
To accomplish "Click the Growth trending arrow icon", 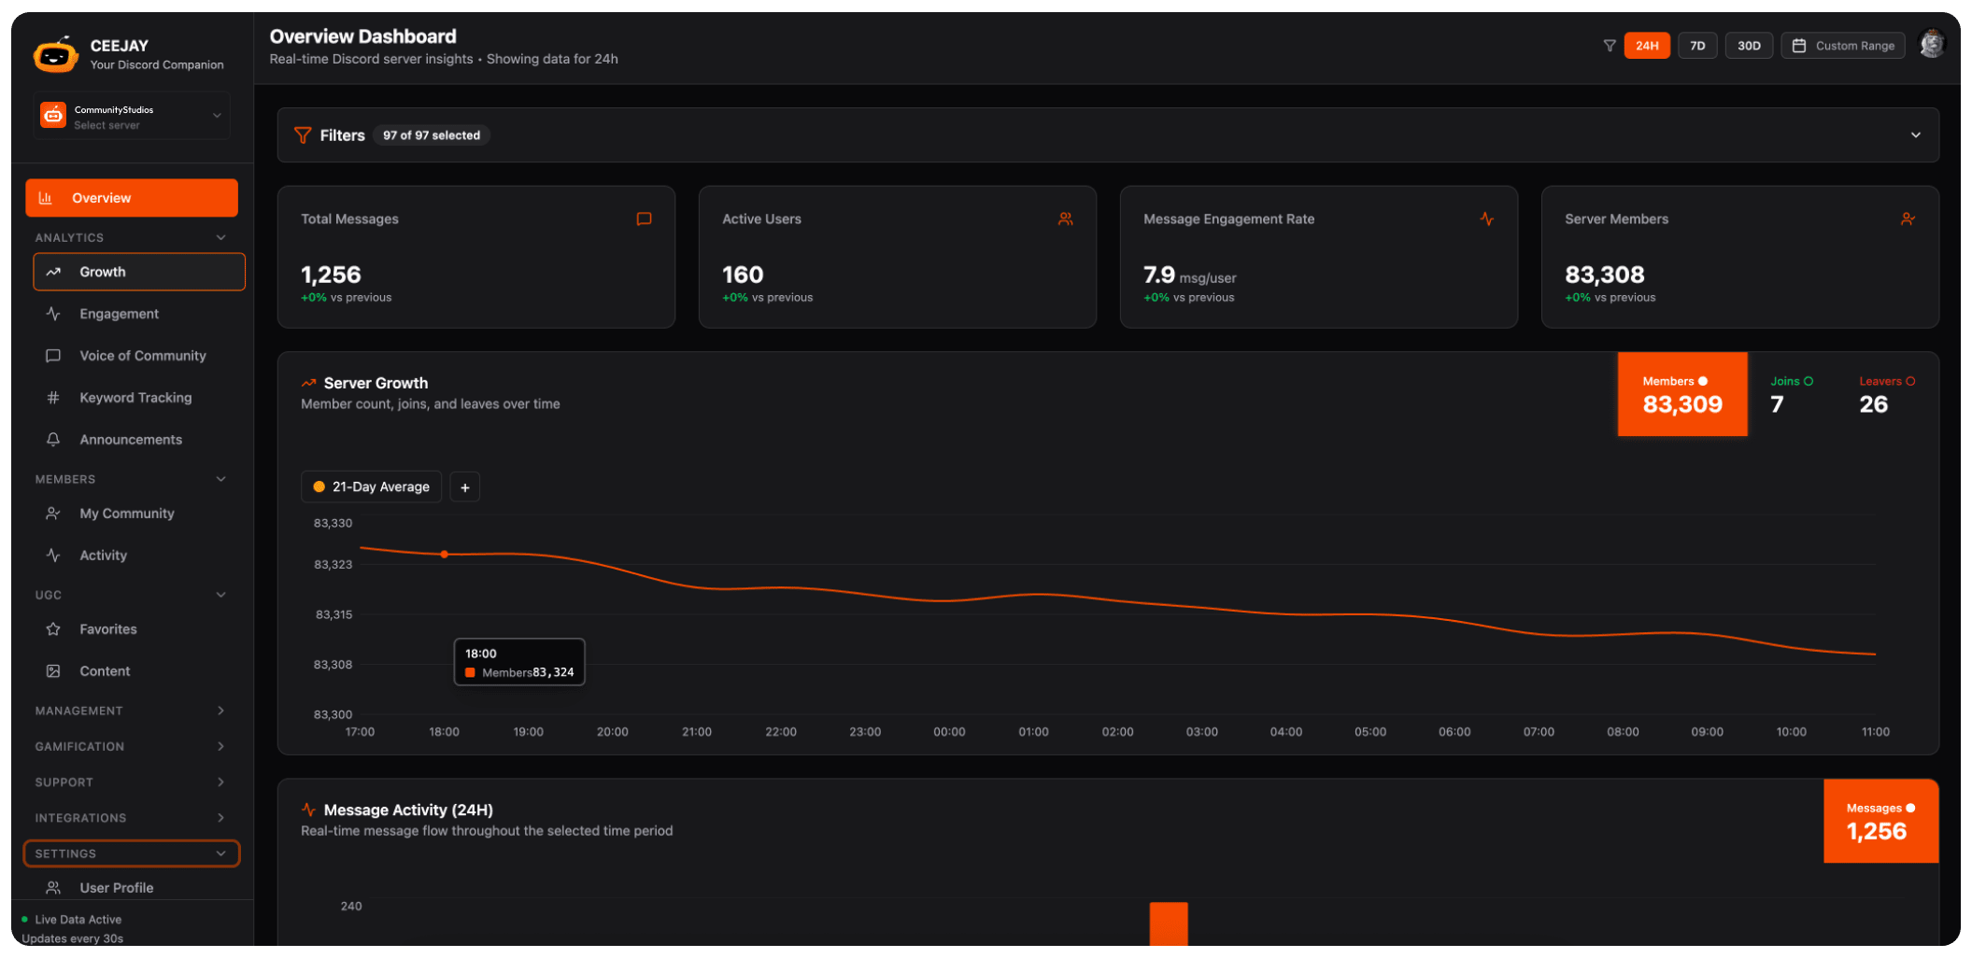I will tap(53, 272).
